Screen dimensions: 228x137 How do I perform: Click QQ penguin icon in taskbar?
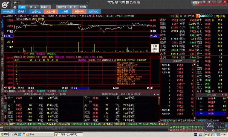(16, 134)
